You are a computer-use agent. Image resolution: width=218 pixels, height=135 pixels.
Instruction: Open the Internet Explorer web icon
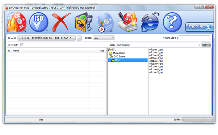pyautogui.click(x=150, y=22)
